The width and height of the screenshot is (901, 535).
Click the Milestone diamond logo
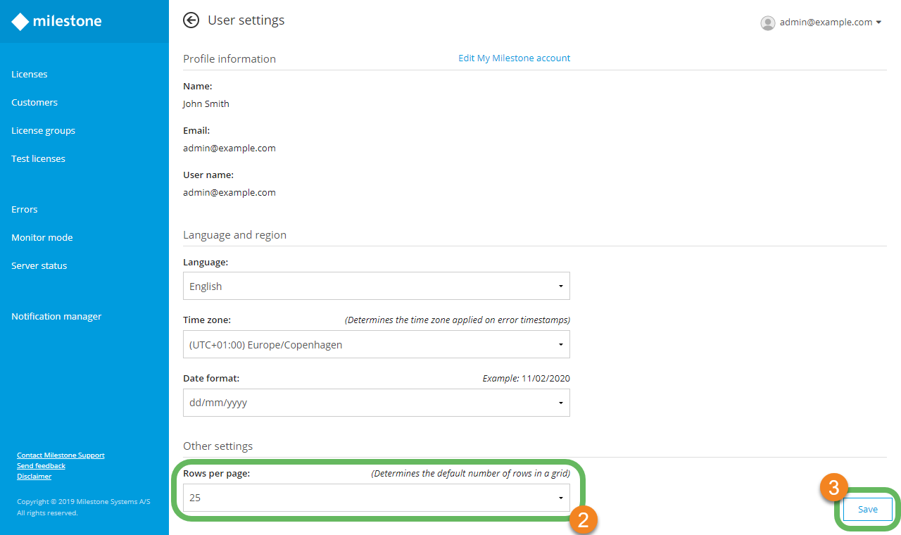coord(20,21)
